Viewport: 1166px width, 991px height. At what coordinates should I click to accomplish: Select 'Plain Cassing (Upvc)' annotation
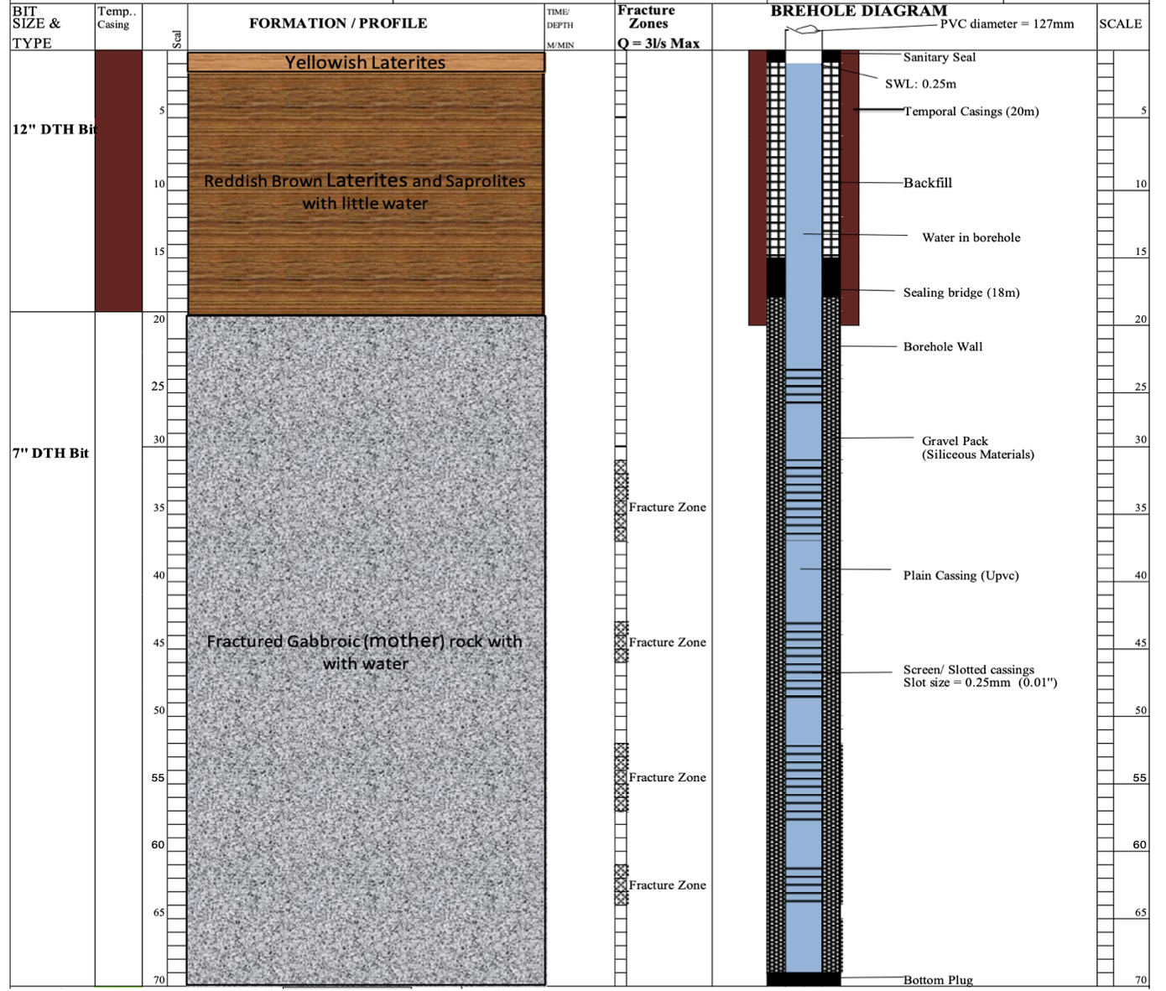[961, 575]
